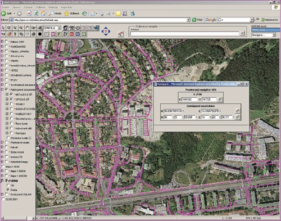The width and height of the screenshot is (281, 221).
Task: Click the blue arrow map navigation compass
Action: (106, 31)
